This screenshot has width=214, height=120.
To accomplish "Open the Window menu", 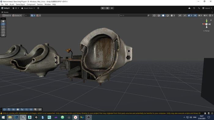I will pos(47,4).
